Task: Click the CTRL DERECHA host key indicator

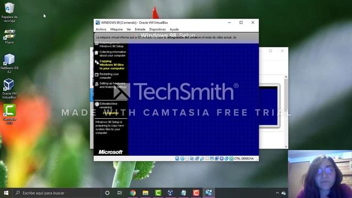Action: pos(244,158)
